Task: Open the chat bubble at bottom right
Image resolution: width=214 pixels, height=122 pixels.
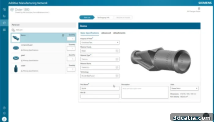Action: point(206,116)
